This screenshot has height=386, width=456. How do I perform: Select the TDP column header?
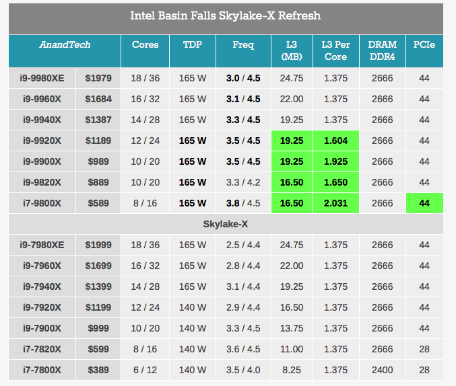coord(193,51)
